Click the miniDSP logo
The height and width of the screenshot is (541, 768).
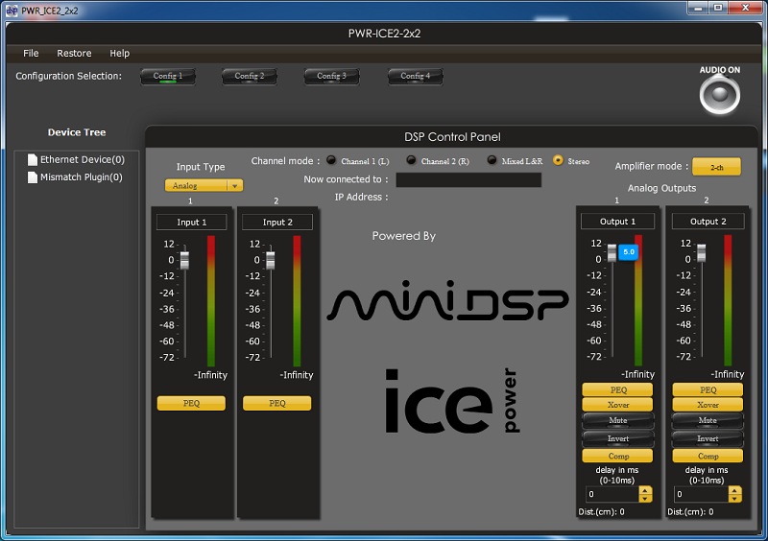click(447, 302)
